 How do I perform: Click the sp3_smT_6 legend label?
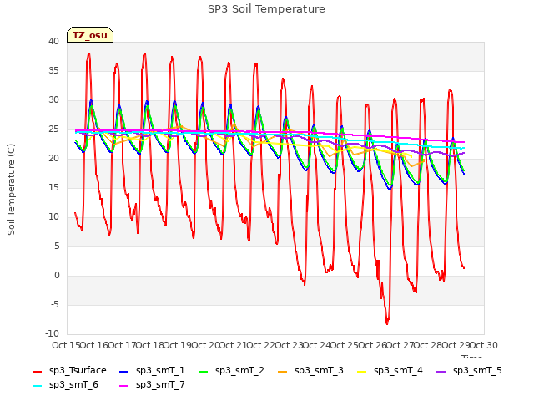(x=73, y=385)
